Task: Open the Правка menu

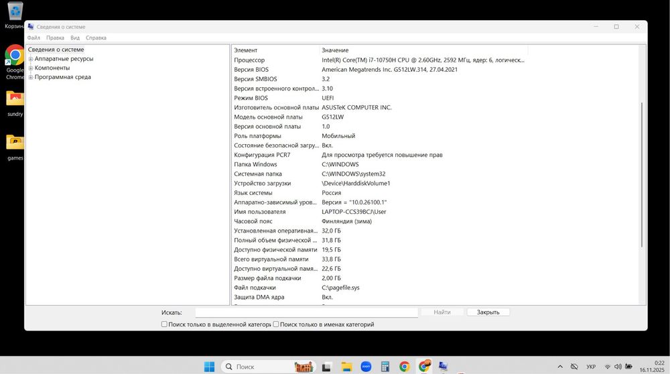Action: pos(55,38)
